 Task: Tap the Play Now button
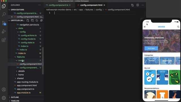(x=151, y=48)
